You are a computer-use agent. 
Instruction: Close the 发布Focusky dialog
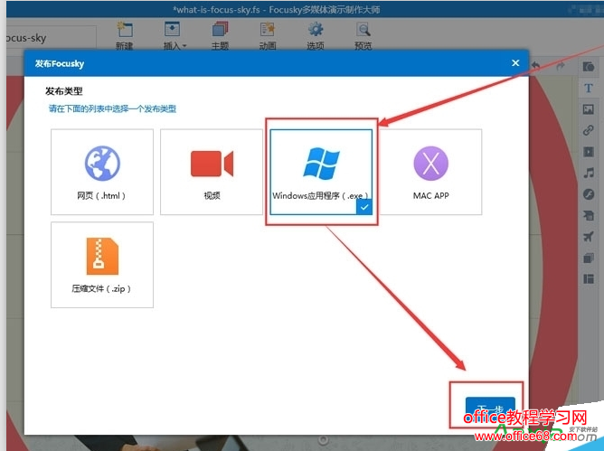(x=515, y=62)
